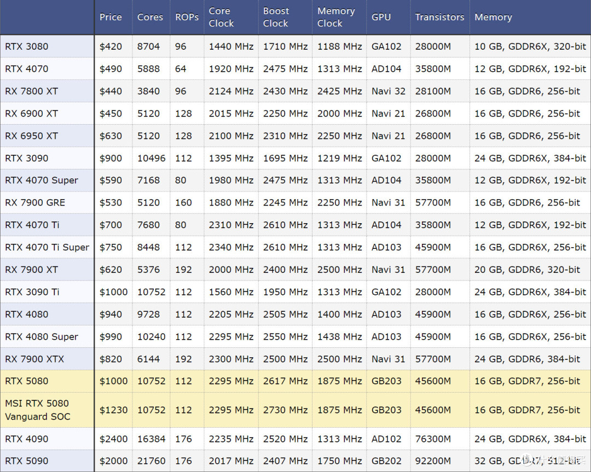The image size is (591, 472).
Task: Click the 2617 MHz boost clock
Action: (285, 381)
